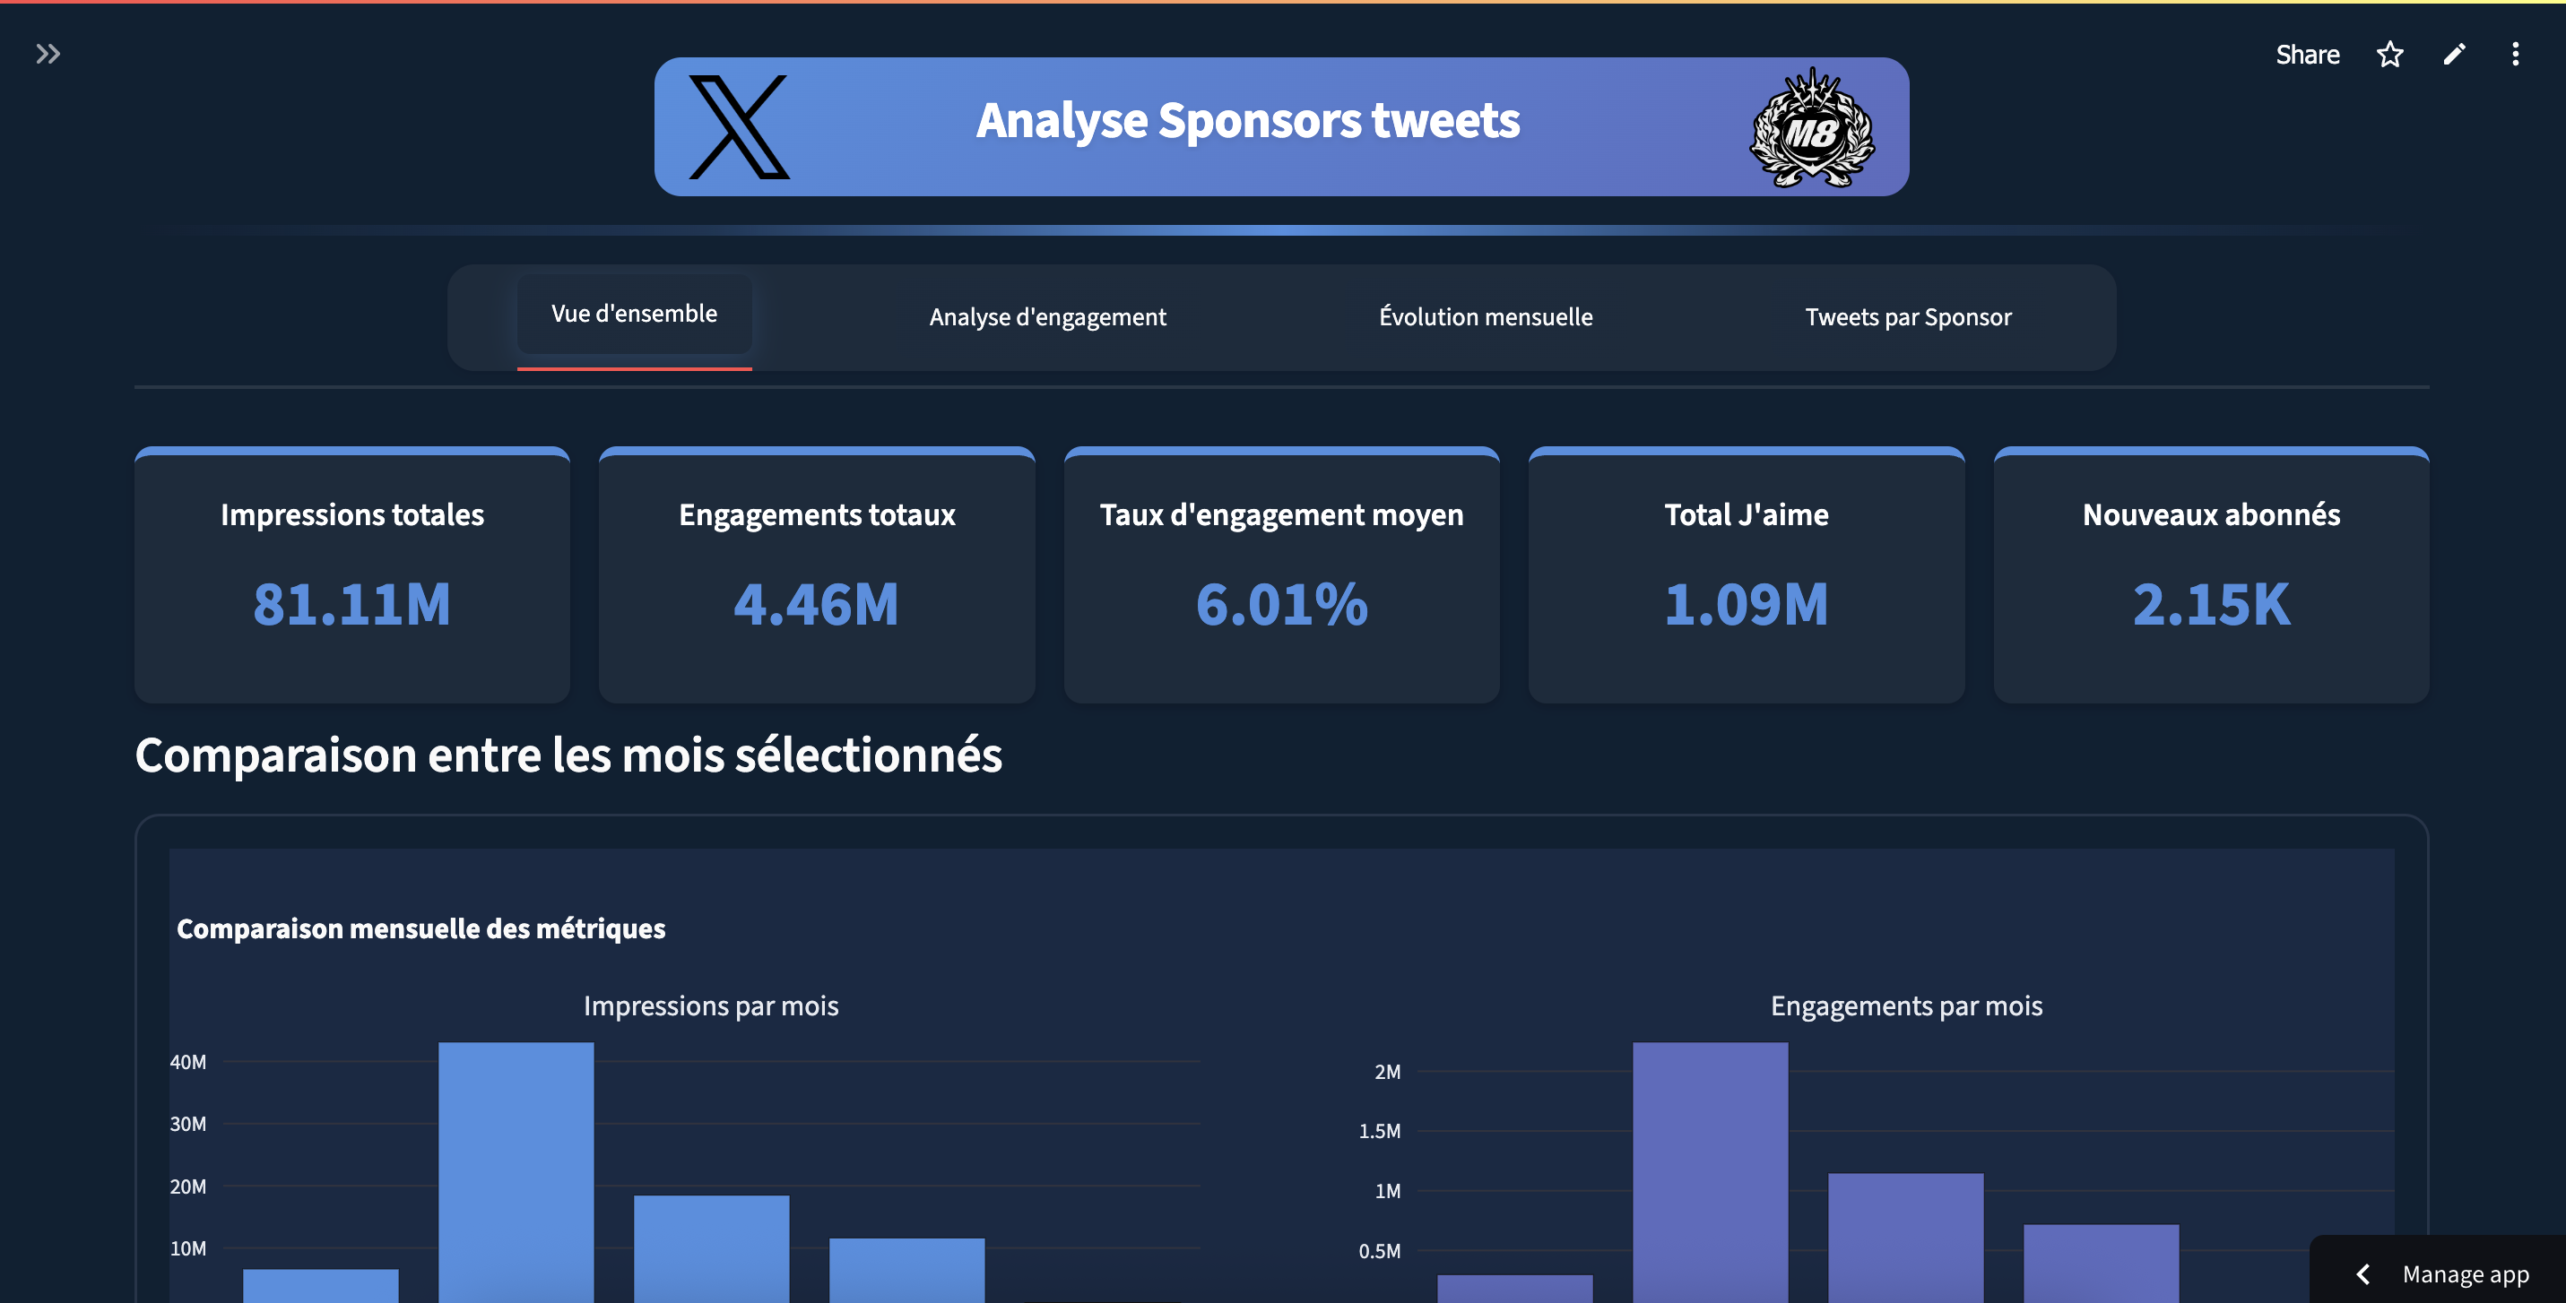2566x1303 pixels.
Task: Open the three-dot options menu
Action: [2516, 54]
